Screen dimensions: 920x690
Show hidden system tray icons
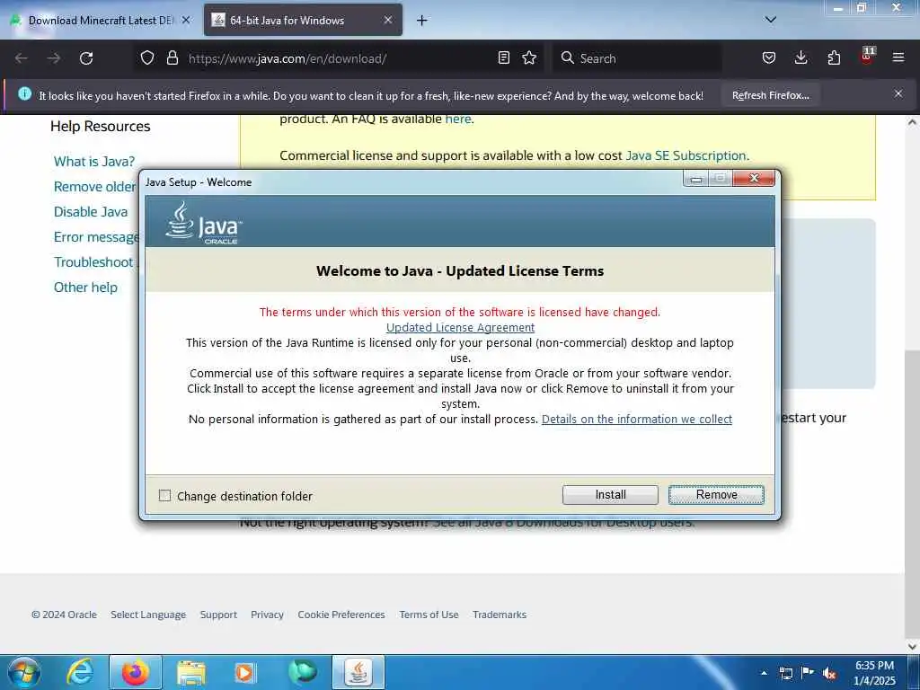click(764, 673)
